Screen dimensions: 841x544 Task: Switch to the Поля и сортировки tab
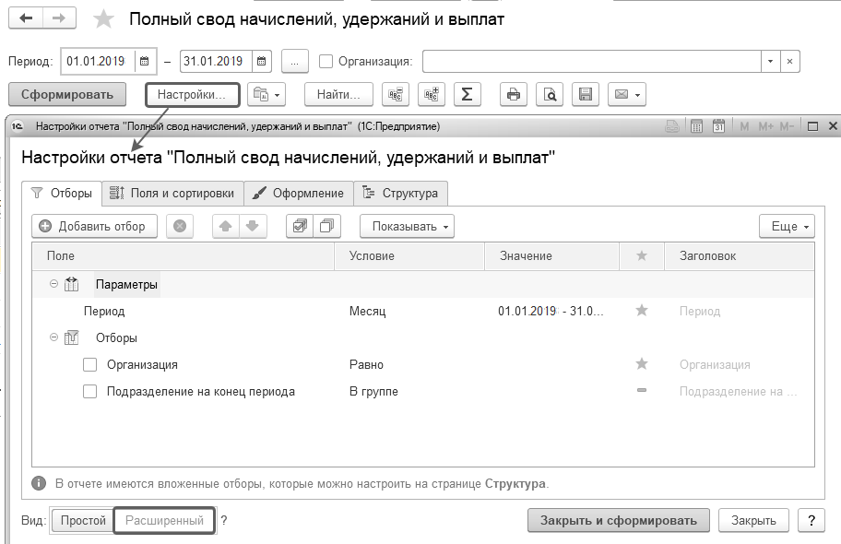point(172,193)
